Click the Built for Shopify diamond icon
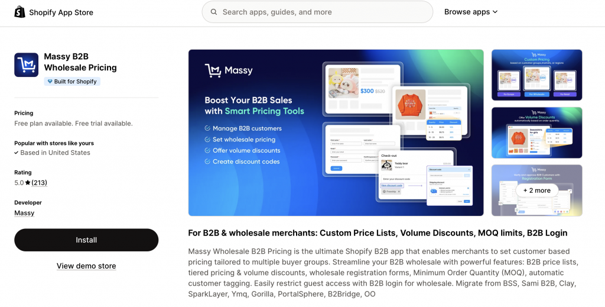 click(x=50, y=82)
